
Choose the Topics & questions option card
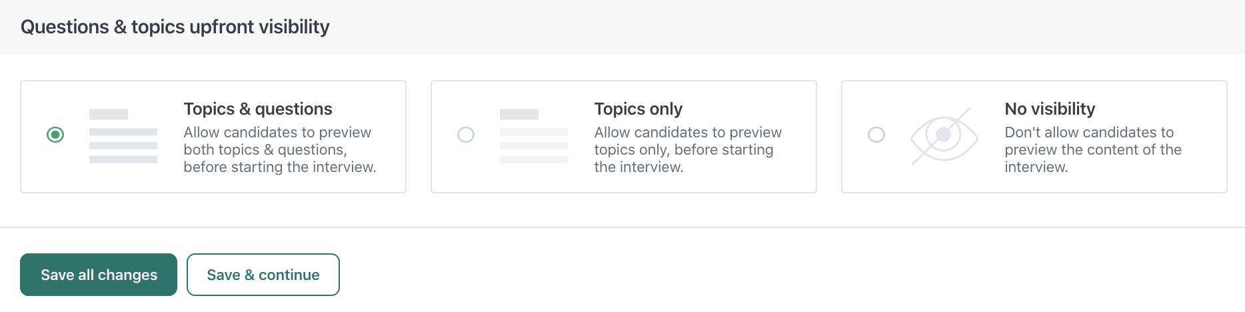[x=213, y=137]
